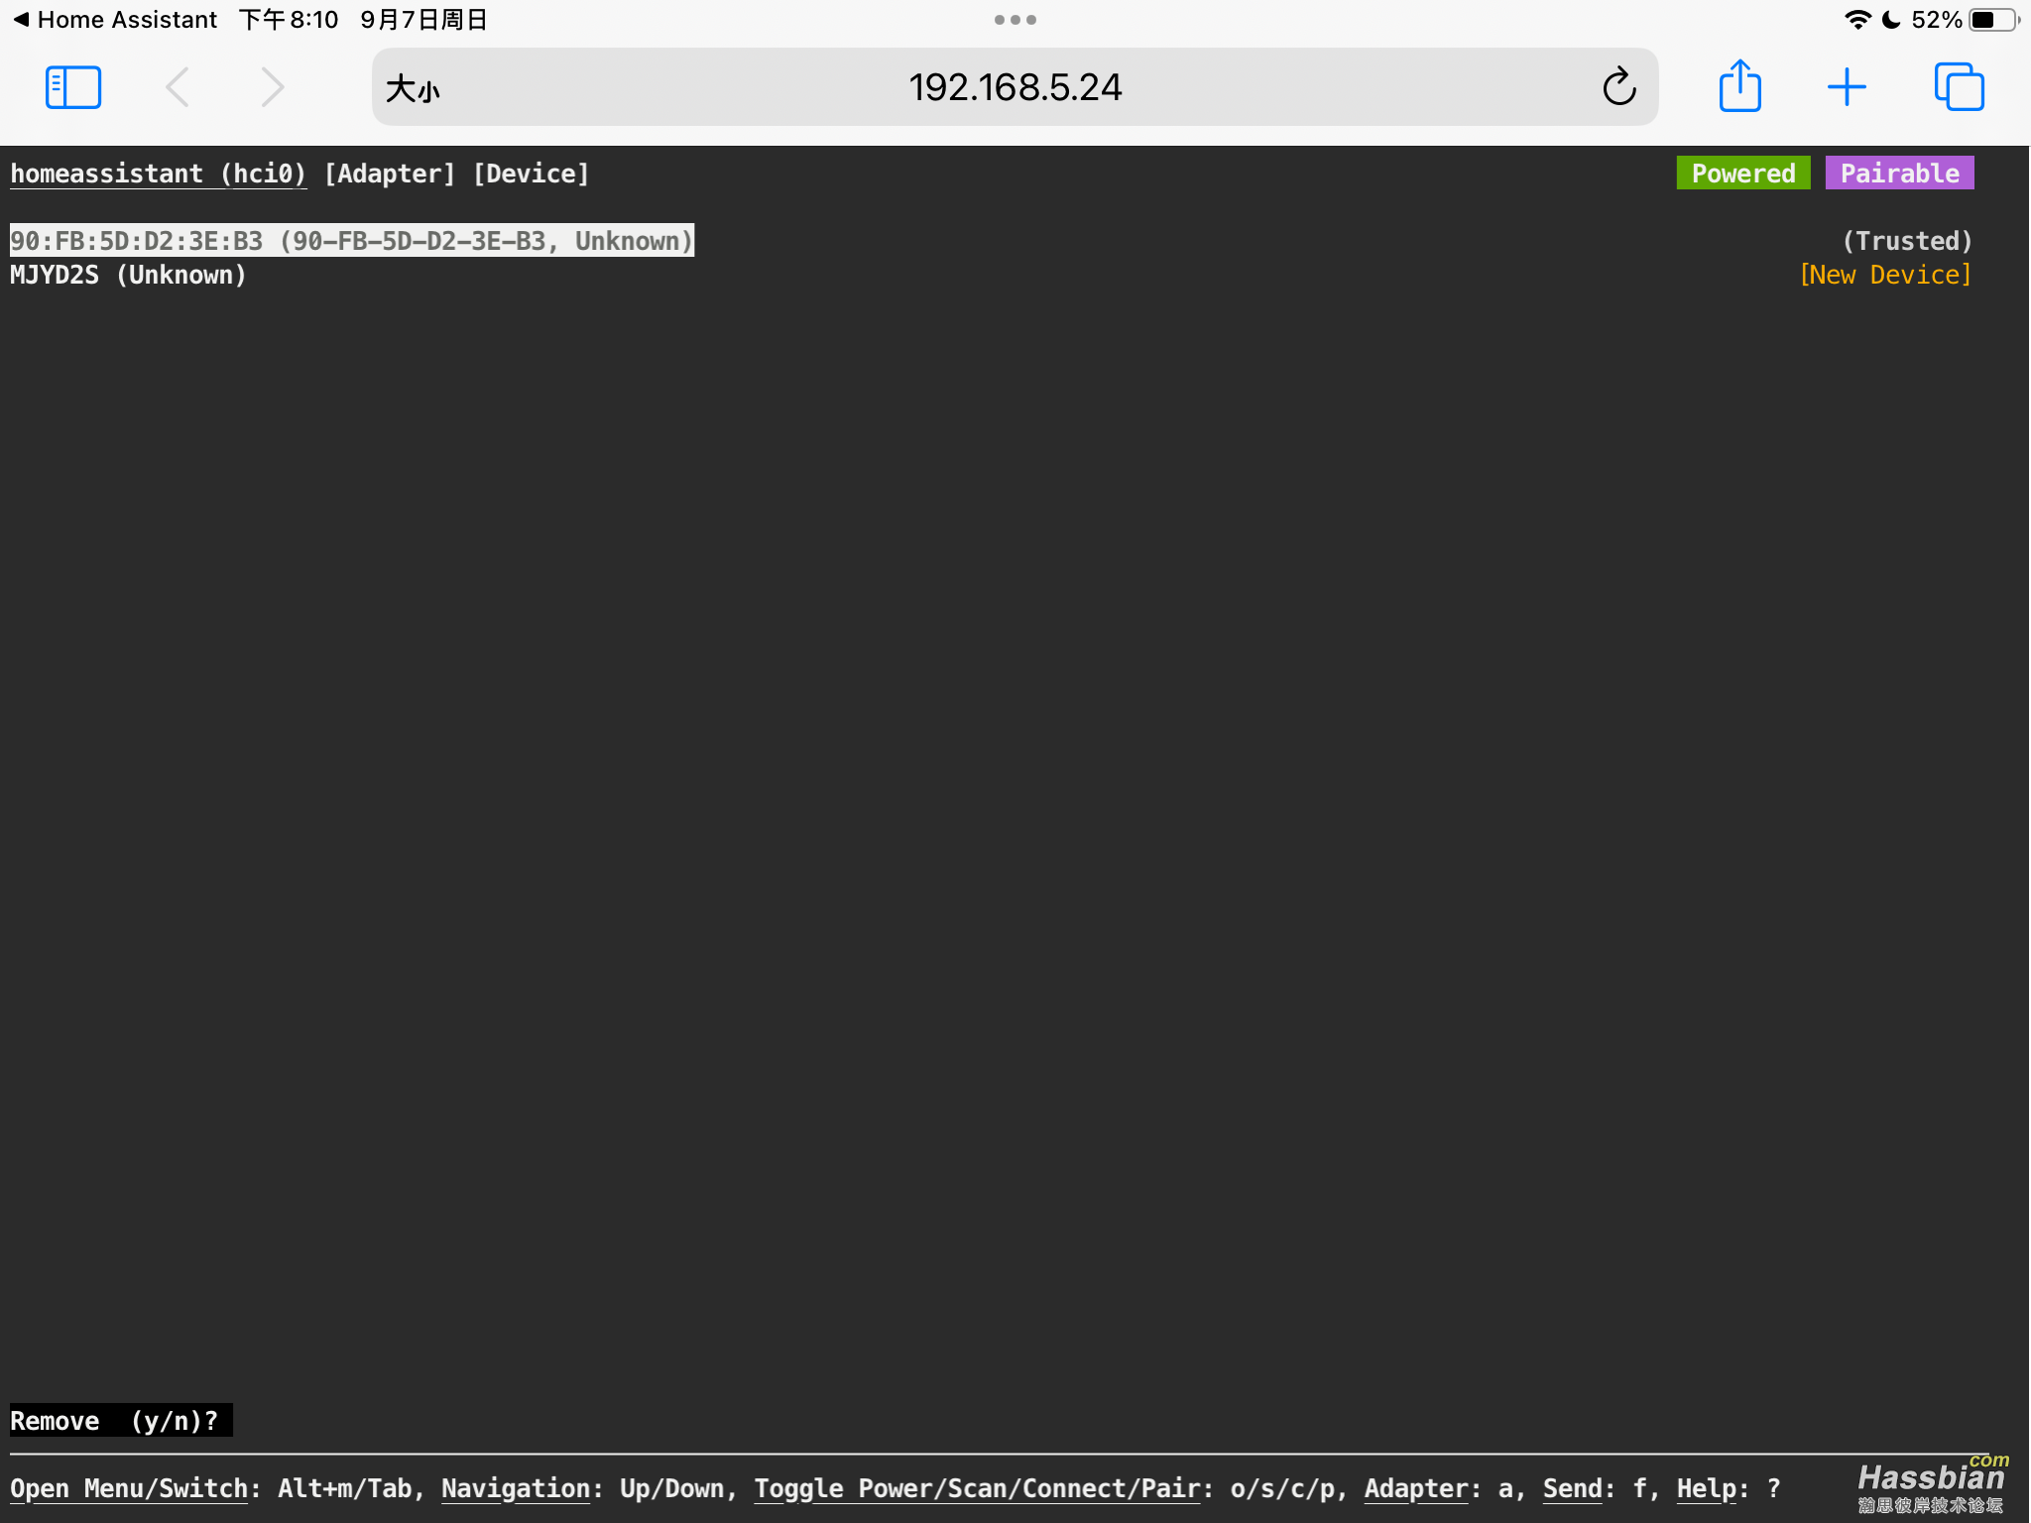Go back with the left chevron

[x=178, y=87]
